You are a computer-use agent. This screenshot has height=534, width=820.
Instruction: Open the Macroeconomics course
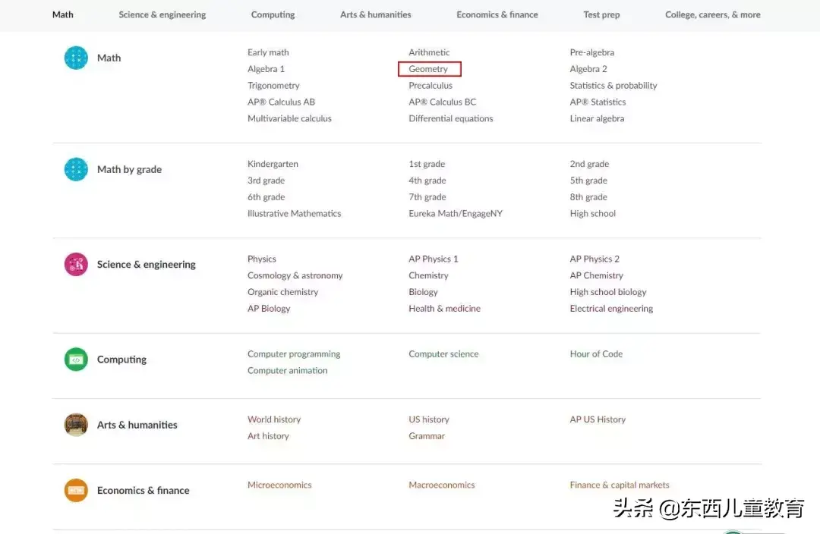tap(442, 484)
